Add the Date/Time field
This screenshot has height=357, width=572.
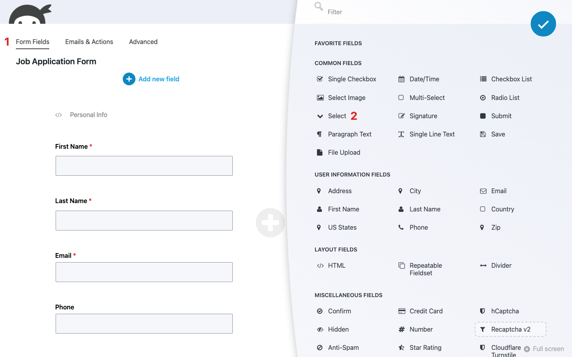coord(419,79)
